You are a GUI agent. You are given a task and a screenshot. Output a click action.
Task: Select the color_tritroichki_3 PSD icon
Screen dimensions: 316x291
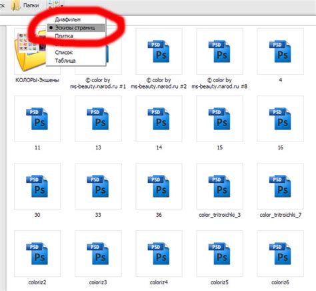pyautogui.click(x=219, y=186)
